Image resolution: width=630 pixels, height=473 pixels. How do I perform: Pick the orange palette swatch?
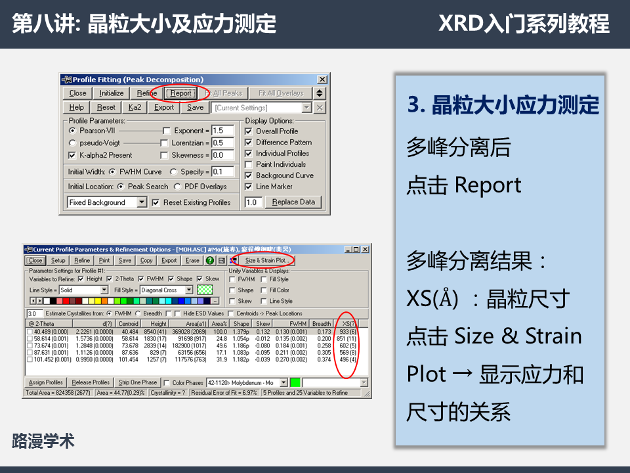(x=104, y=301)
